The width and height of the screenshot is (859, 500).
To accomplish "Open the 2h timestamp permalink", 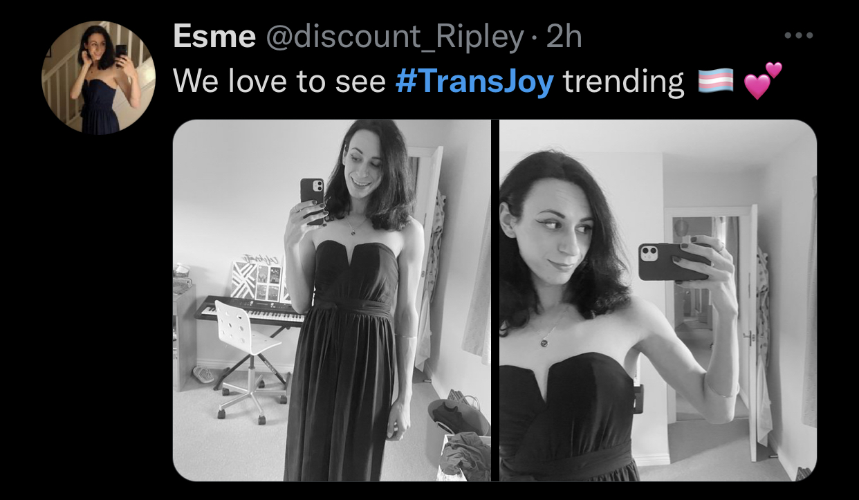I will (565, 36).
